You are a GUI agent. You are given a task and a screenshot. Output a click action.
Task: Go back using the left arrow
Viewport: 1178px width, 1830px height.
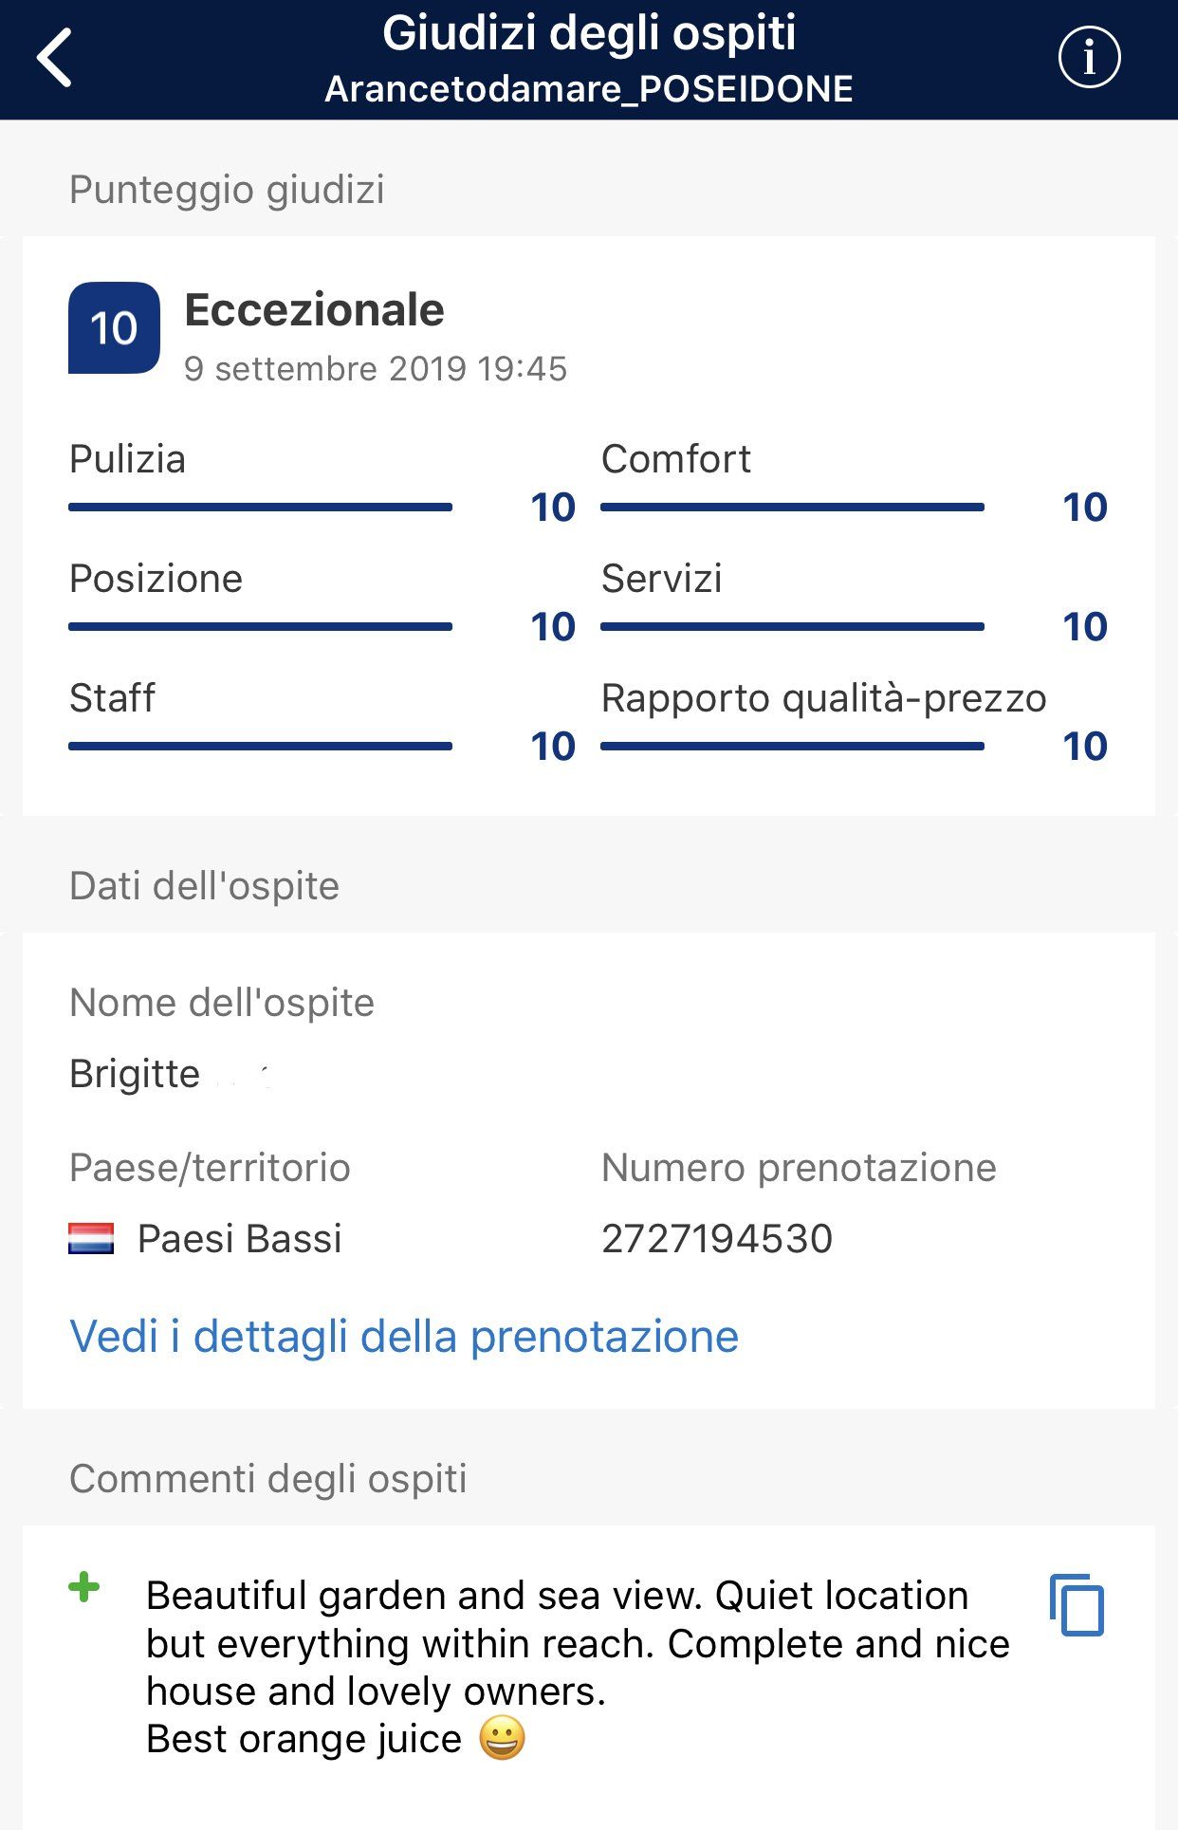pyautogui.click(x=54, y=58)
